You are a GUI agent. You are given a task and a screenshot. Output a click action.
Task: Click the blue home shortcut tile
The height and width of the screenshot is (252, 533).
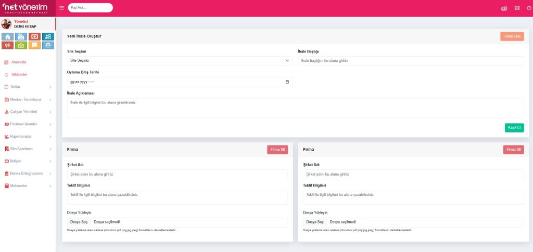coord(7,36)
